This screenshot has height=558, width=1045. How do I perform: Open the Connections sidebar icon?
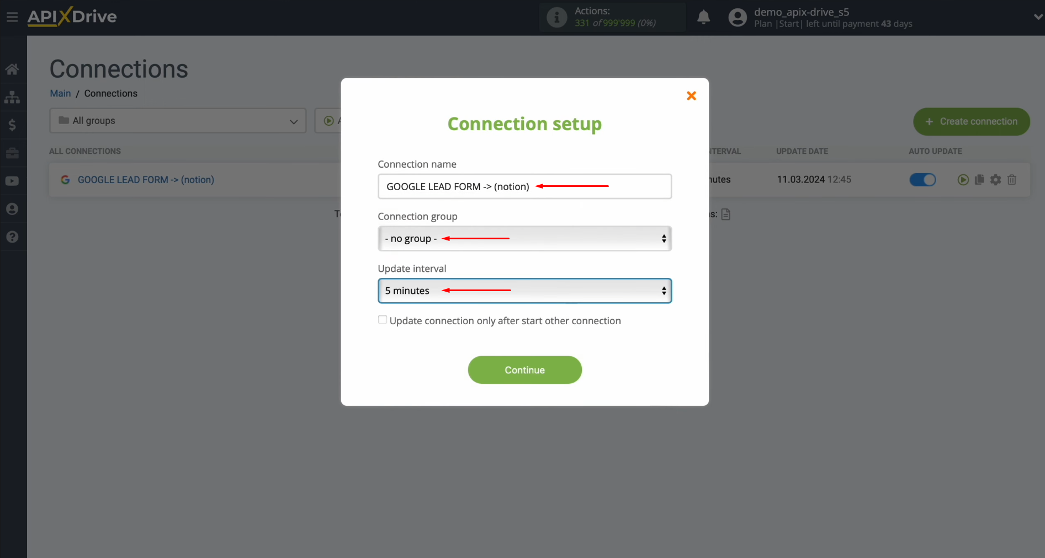[x=12, y=97]
